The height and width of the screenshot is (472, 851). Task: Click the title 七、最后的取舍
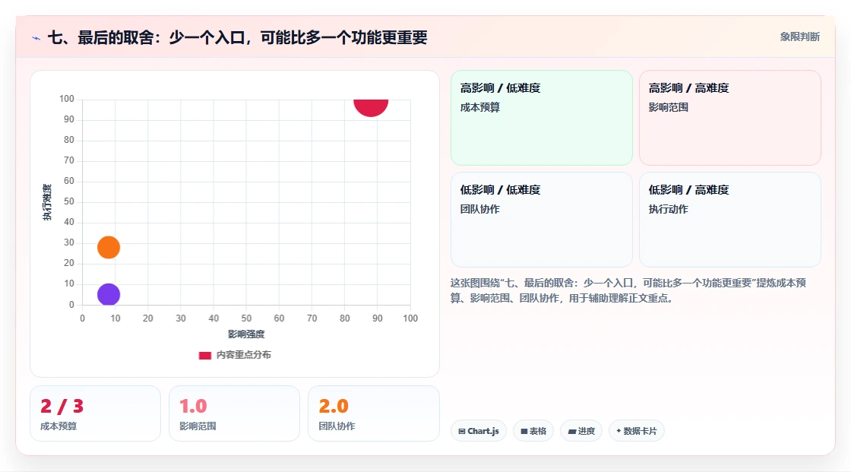238,37
